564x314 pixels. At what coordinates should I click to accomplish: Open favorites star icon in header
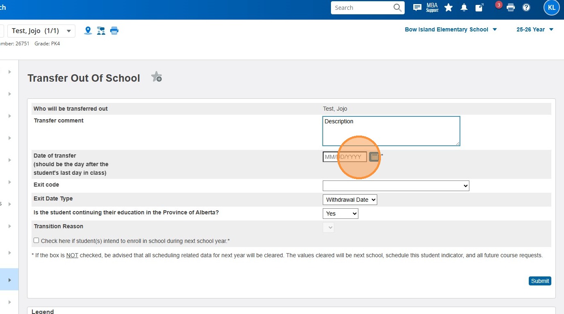(448, 7)
